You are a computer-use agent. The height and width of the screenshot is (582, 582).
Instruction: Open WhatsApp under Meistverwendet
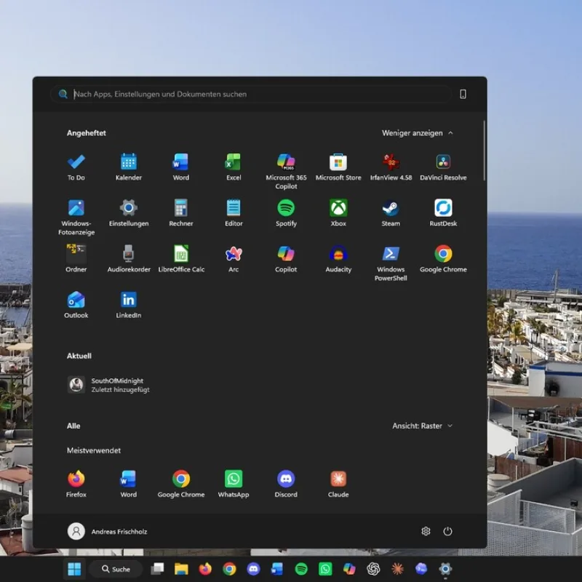[234, 484]
